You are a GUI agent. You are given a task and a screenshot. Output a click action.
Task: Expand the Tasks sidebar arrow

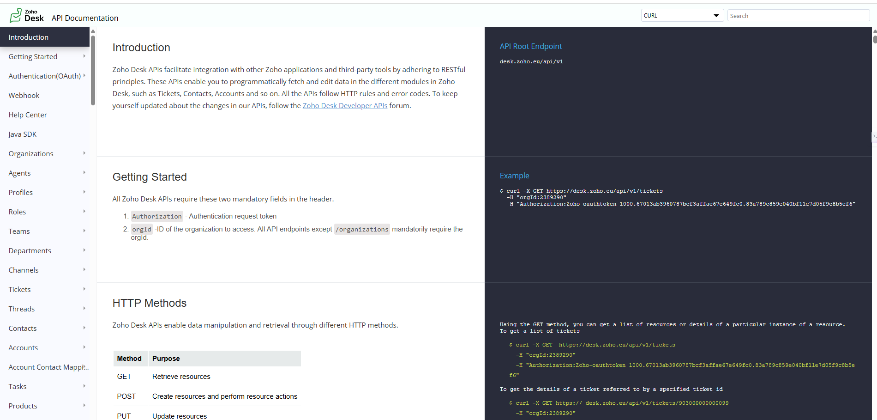[84, 386]
